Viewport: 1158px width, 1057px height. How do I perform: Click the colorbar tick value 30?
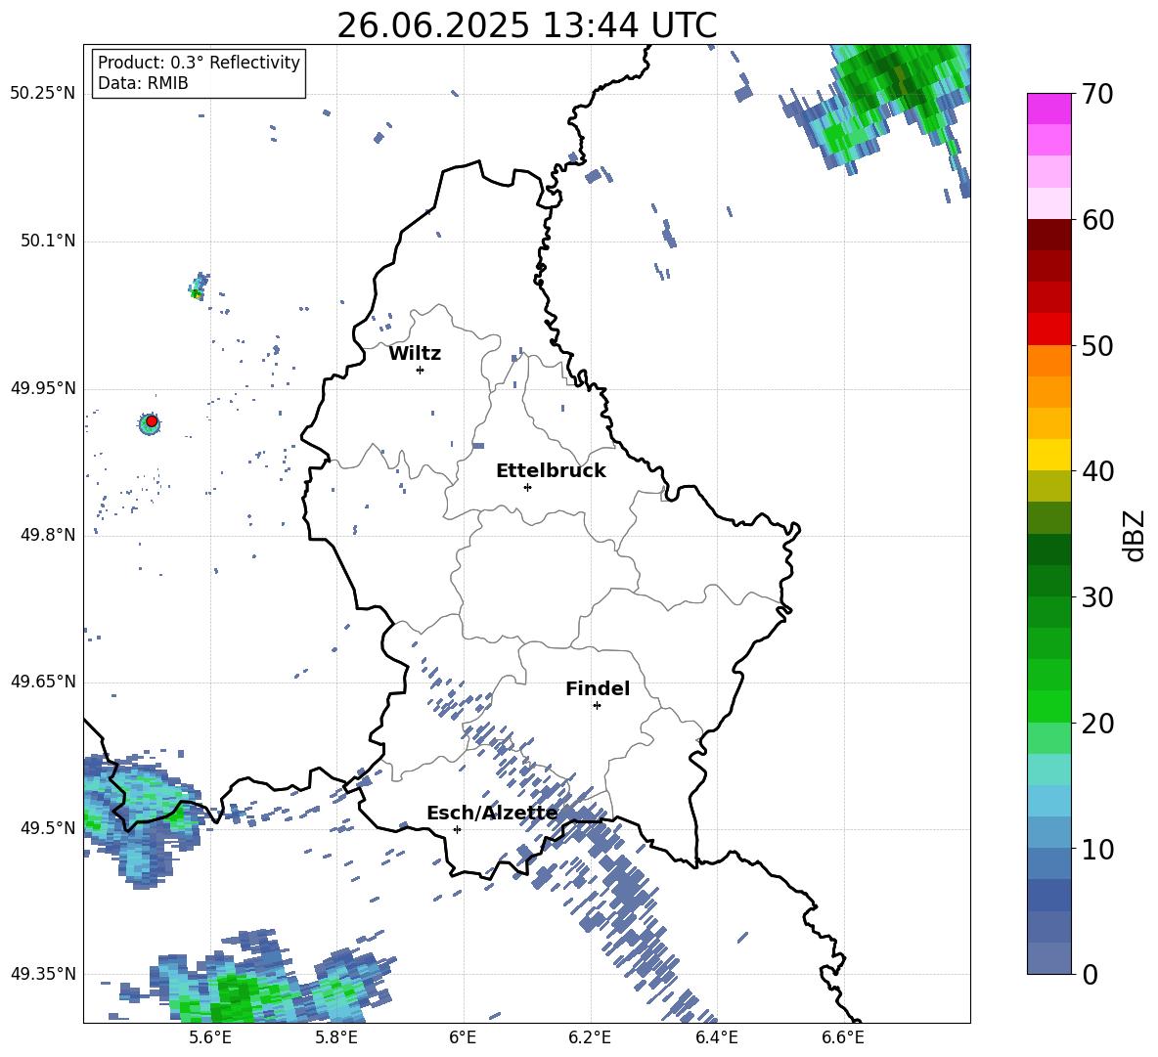click(1097, 597)
